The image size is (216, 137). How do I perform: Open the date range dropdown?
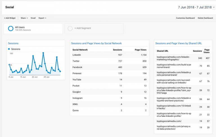click(x=196, y=7)
